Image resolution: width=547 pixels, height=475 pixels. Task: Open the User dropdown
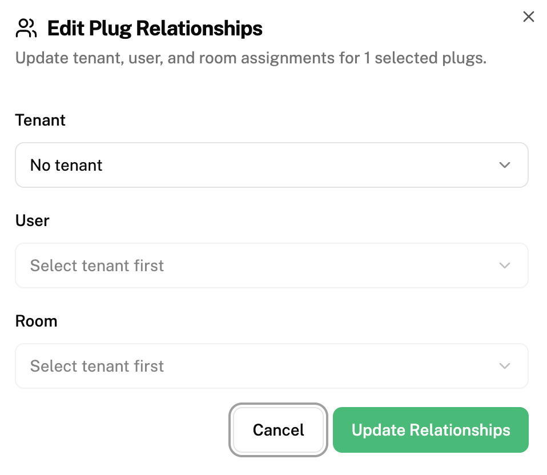(x=272, y=265)
